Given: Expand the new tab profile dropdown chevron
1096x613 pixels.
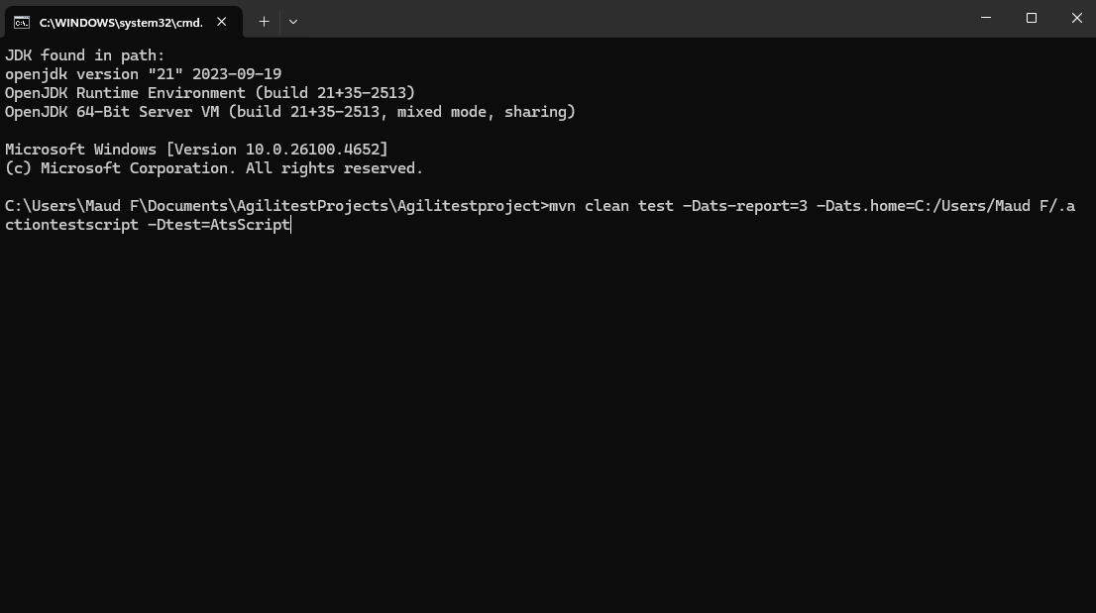Looking at the screenshot, I should [x=293, y=22].
